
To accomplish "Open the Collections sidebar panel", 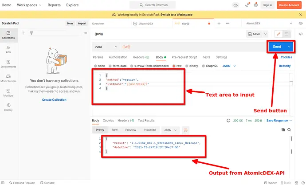I will [8, 35].
